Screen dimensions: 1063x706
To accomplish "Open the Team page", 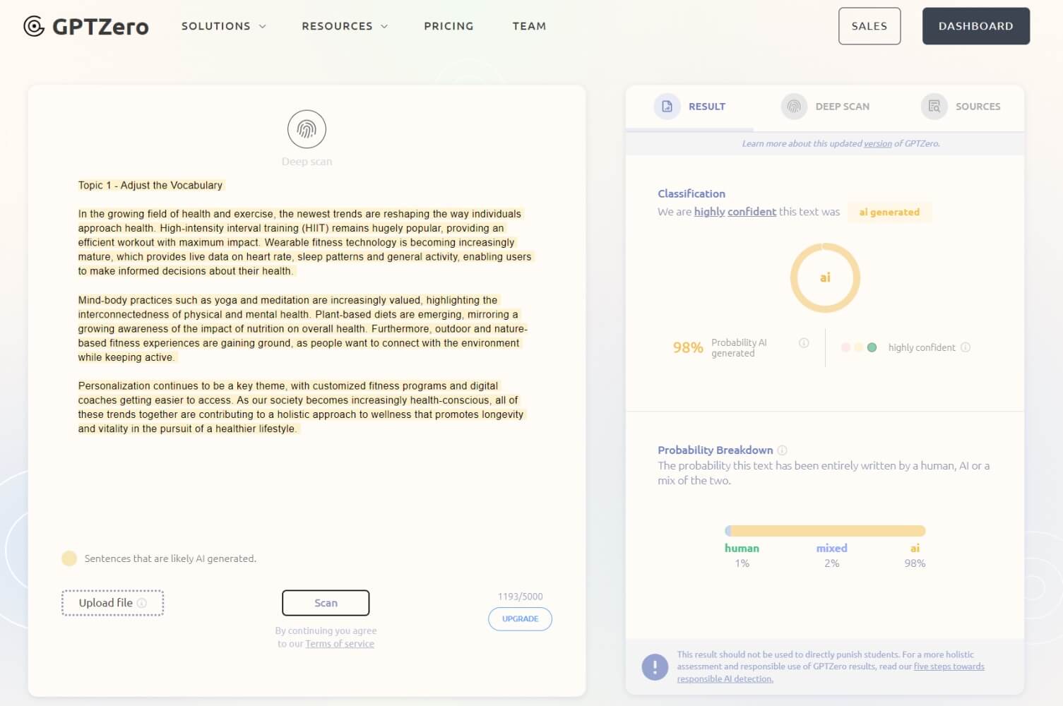I will click(529, 26).
